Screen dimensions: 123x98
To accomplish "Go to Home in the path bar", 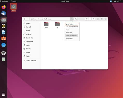I will pos(34,19).
